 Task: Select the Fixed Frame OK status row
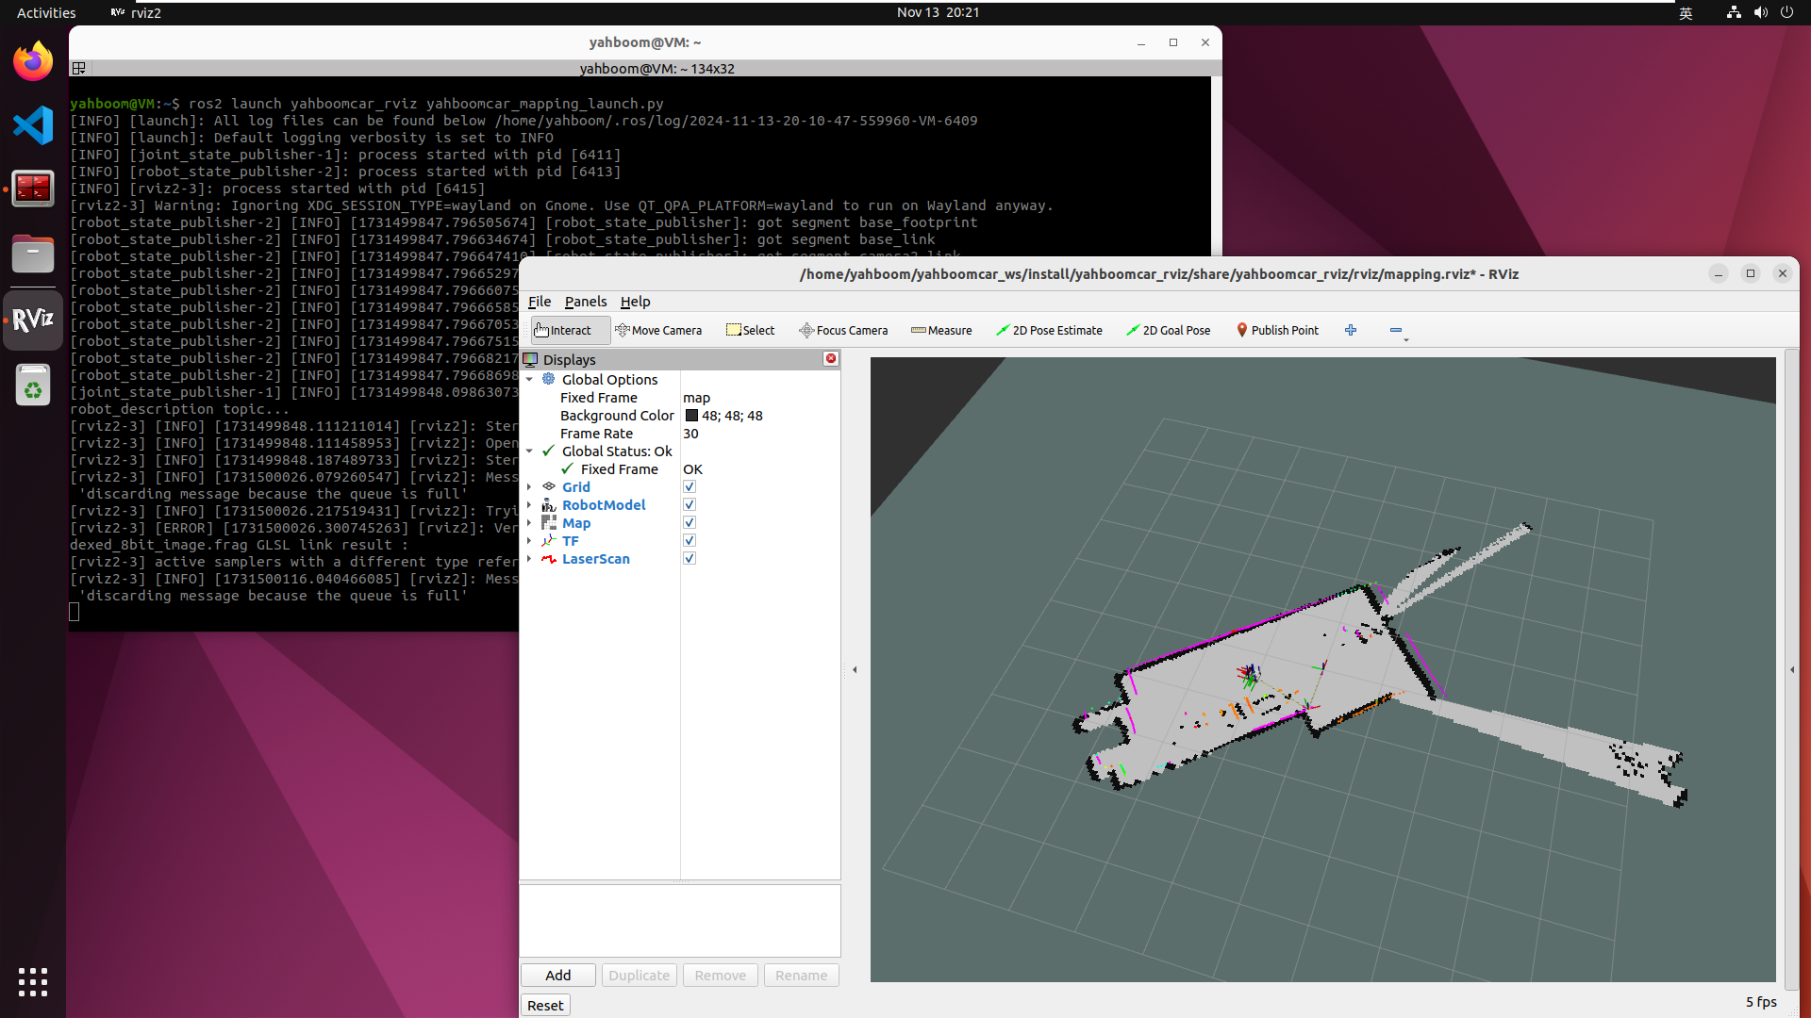click(679, 468)
